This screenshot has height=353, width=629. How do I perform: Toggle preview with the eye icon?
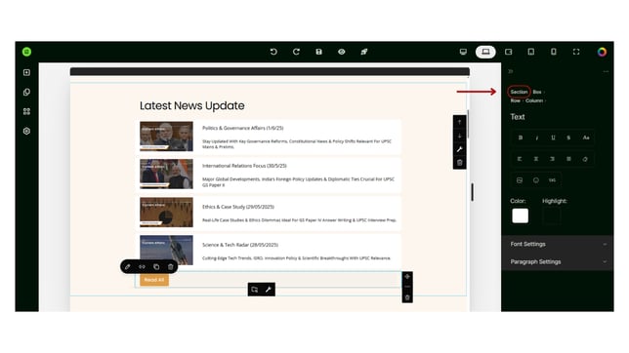coord(342,52)
